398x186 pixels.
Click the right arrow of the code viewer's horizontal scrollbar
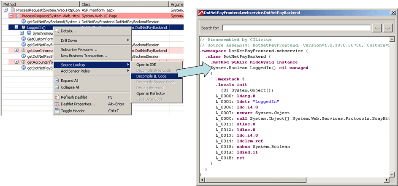click(x=387, y=180)
